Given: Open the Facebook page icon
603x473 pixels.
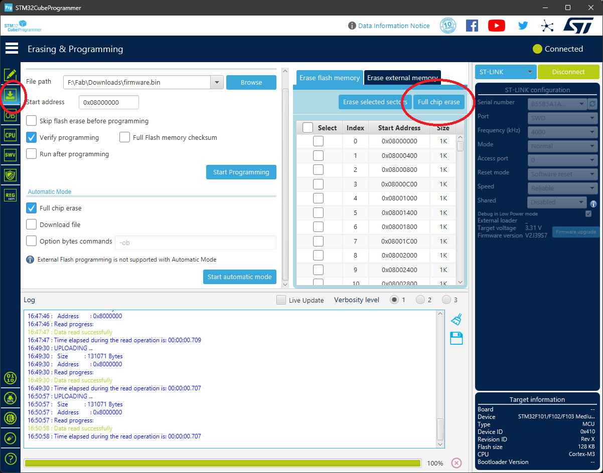Looking at the screenshot, I should point(472,26).
